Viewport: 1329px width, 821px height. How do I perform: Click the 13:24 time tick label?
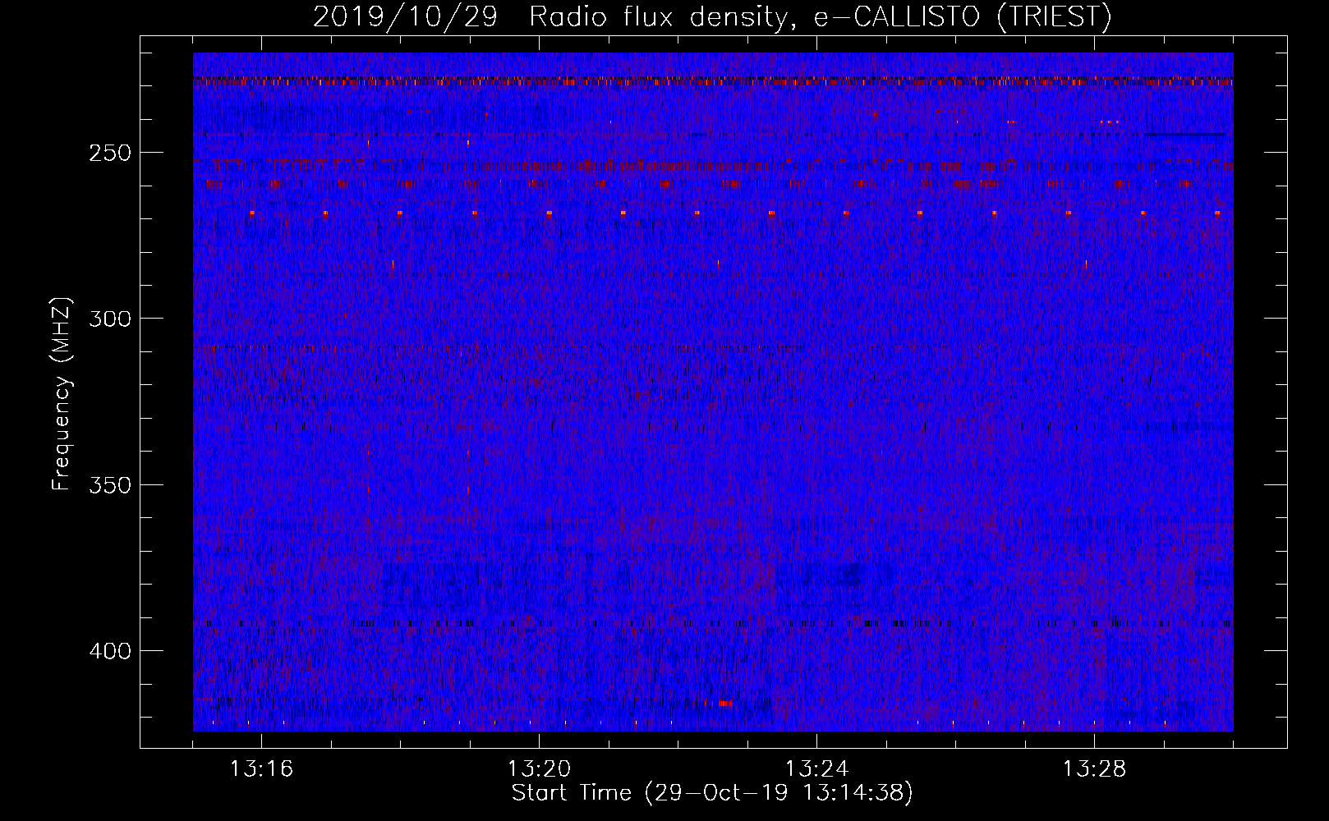(816, 769)
